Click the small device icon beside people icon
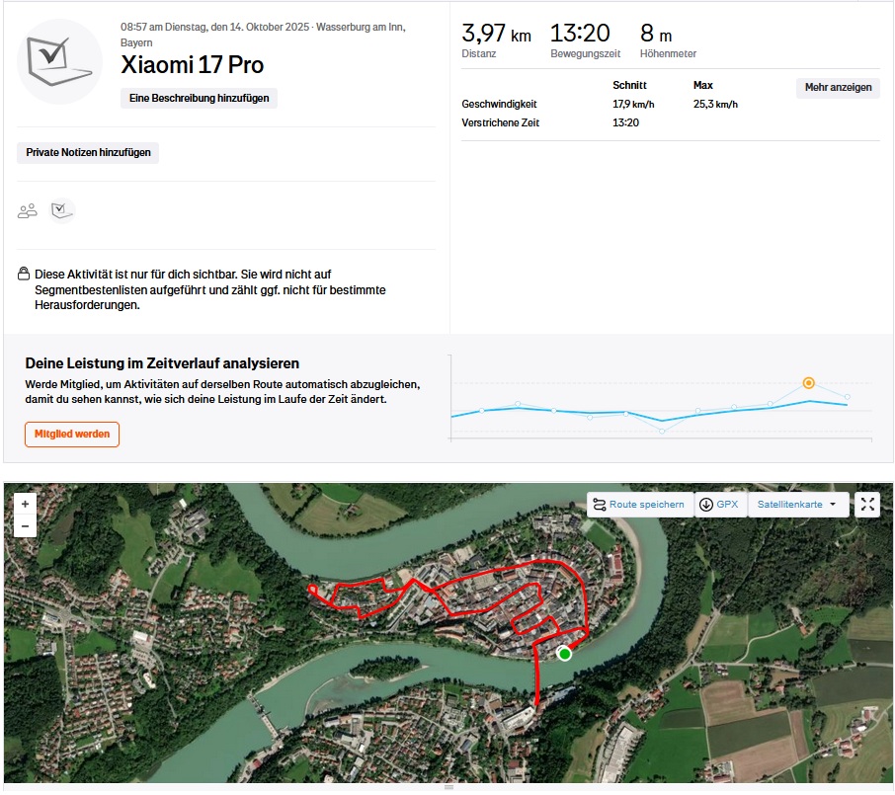 62,210
